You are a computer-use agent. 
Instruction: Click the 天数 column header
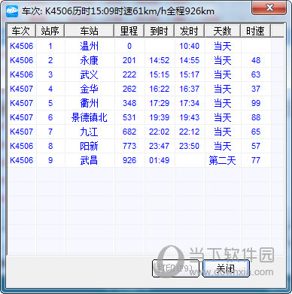point(223,31)
